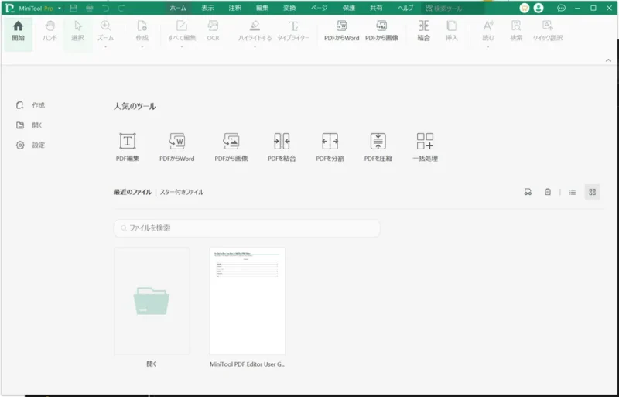
Task: Click 作成 in the left sidebar
Action: tap(30, 105)
